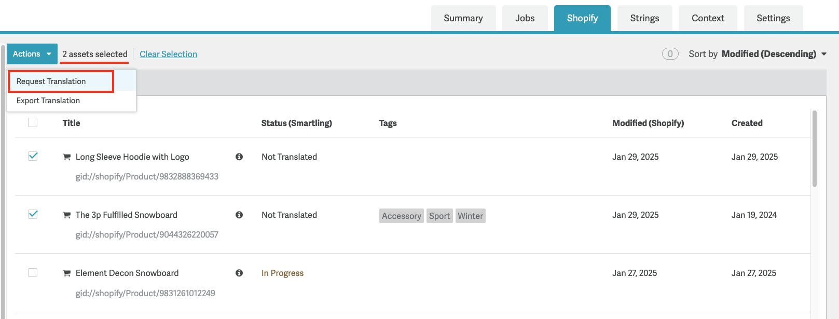Click the Accessory tag

pos(402,216)
